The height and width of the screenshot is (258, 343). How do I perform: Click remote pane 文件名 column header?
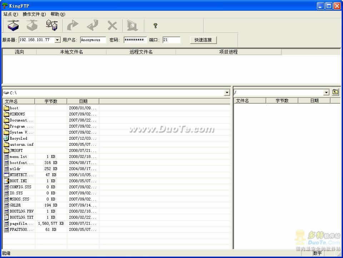[x=250, y=101]
